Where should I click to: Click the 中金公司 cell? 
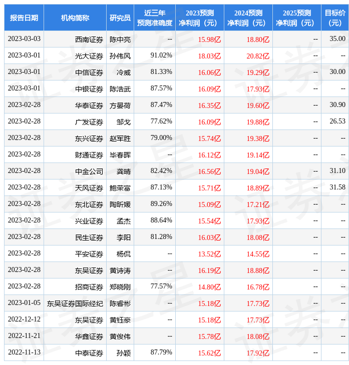pyautogui.click(x=89, y=171)
